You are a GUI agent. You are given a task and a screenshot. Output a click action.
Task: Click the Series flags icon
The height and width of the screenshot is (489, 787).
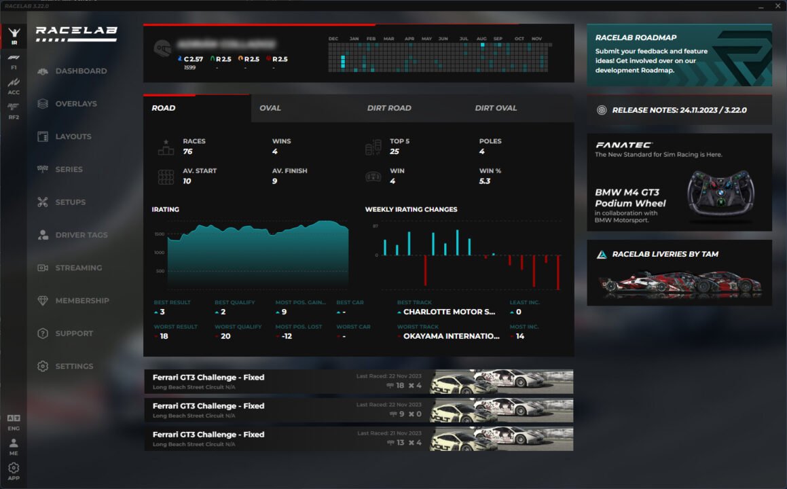pos(43,169)
